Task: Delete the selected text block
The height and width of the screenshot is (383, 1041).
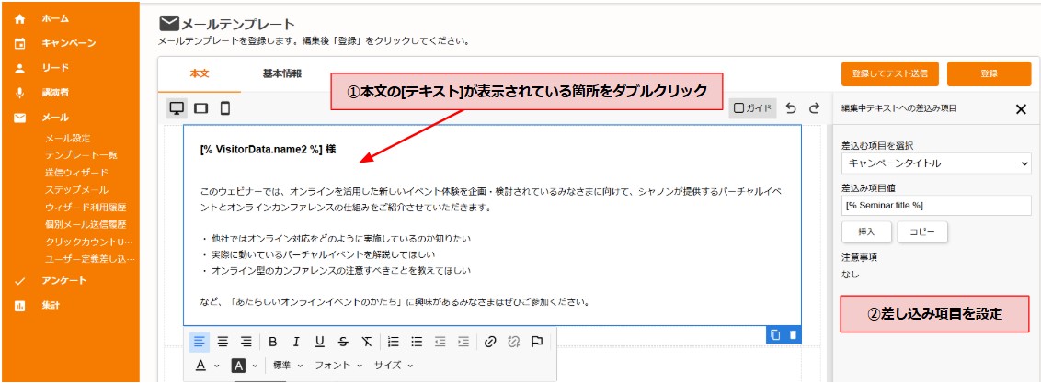Action: point(793,334)
